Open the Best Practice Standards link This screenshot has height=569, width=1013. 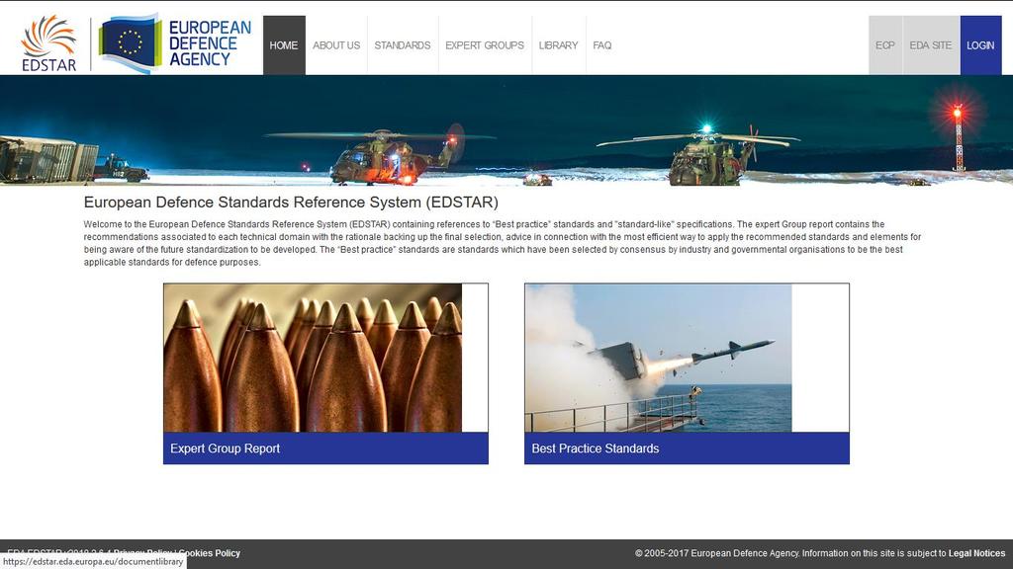pos(595,448)
